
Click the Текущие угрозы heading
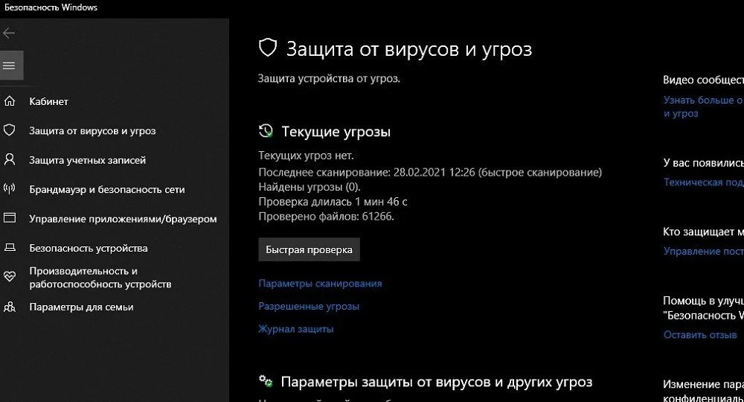[336, 132]
